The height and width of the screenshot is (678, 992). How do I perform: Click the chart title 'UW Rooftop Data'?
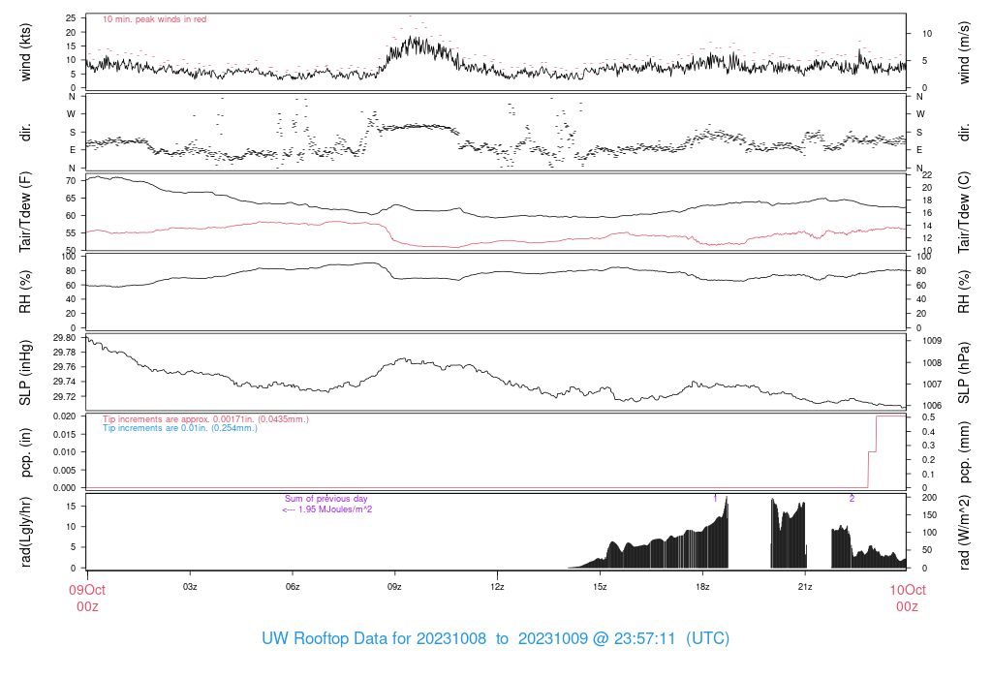336,639
